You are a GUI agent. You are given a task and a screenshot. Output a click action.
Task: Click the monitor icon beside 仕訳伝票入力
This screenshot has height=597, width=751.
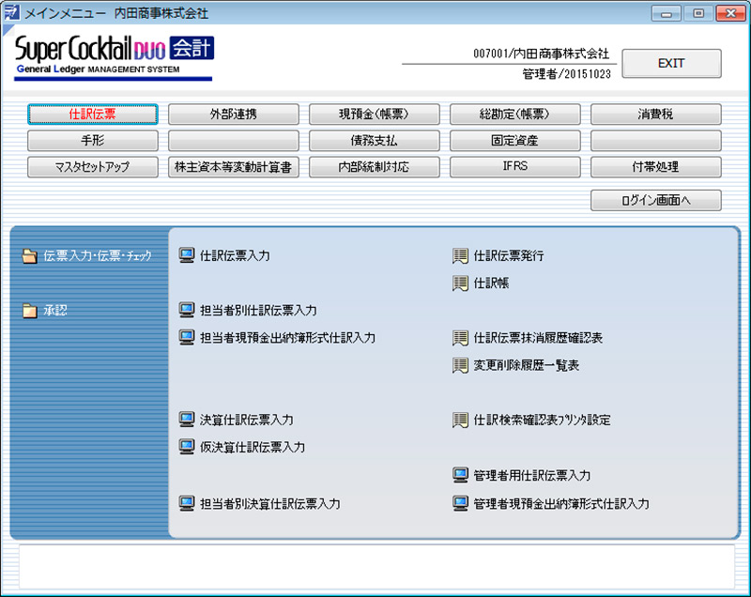187,255
